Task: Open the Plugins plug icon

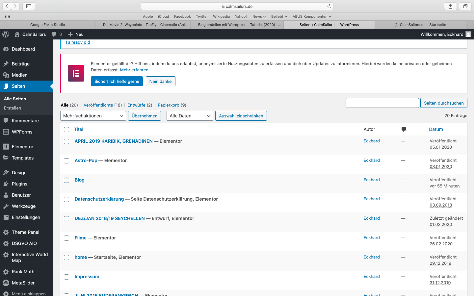Action: pos(6,184)
